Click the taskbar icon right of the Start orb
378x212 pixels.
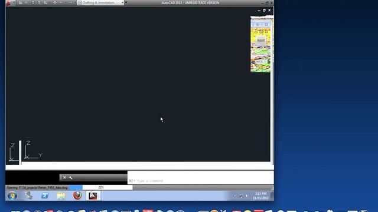[28, 196]
